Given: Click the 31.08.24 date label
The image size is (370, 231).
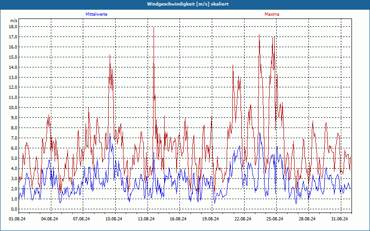Looking at the screenshot, I should pos(339,219).
